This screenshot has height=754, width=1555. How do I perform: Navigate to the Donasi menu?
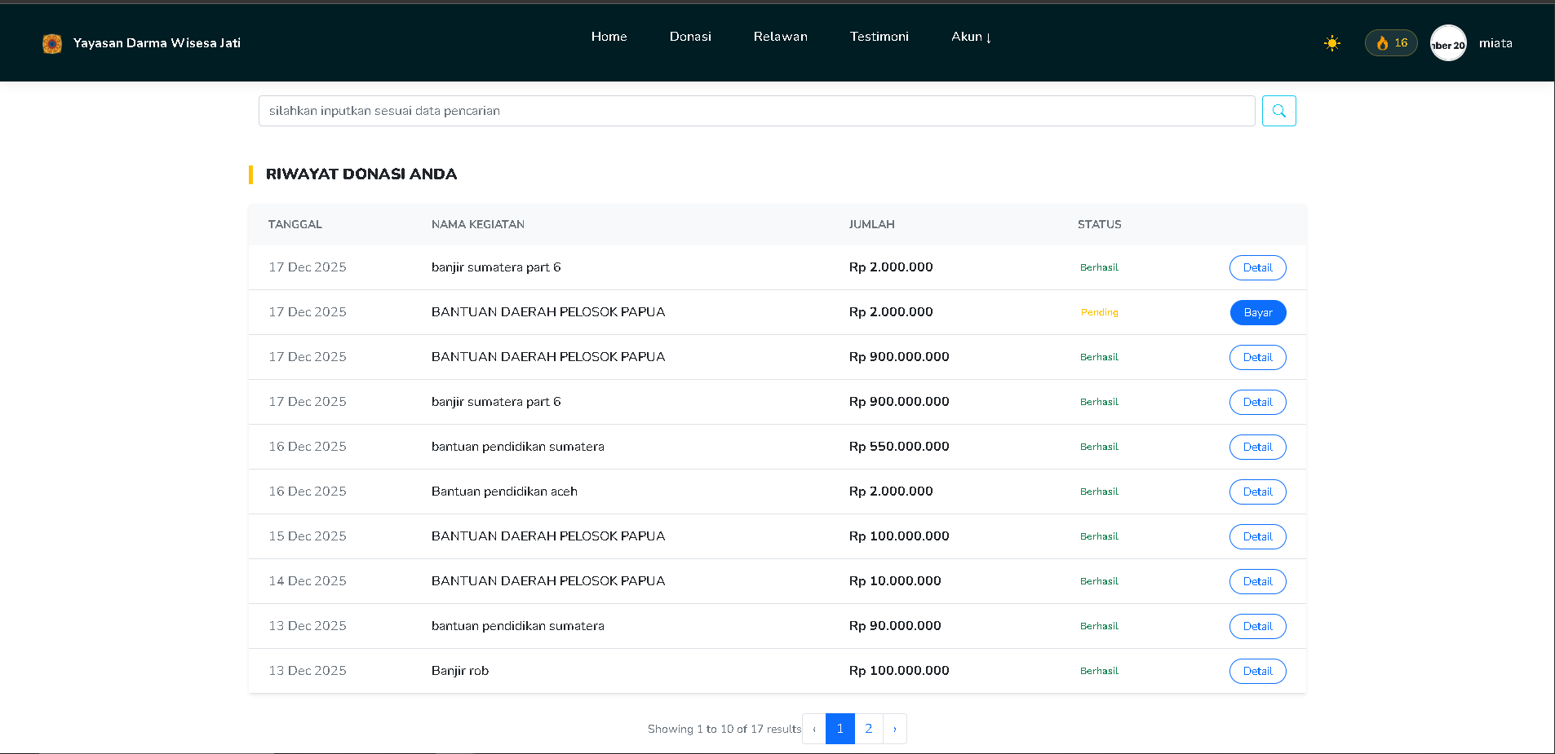(x=690, y=37)
